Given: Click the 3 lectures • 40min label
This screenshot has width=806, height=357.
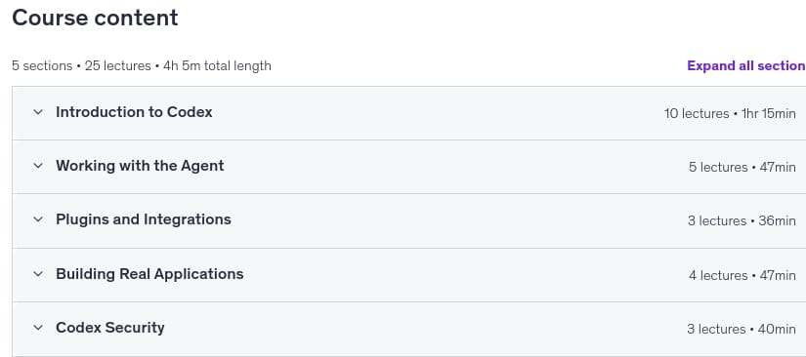Looking at the screenshot, I should [x=742, y=329].
